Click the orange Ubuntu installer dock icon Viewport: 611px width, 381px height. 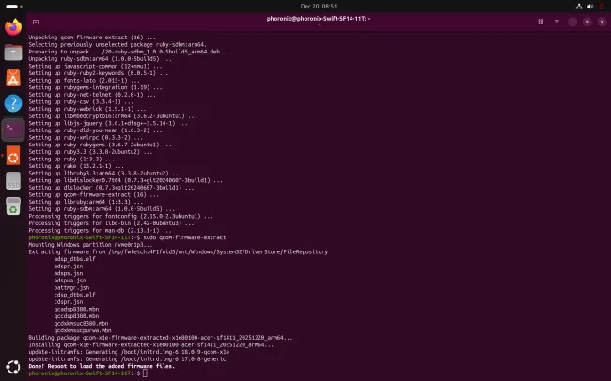(x=13, y=154)
